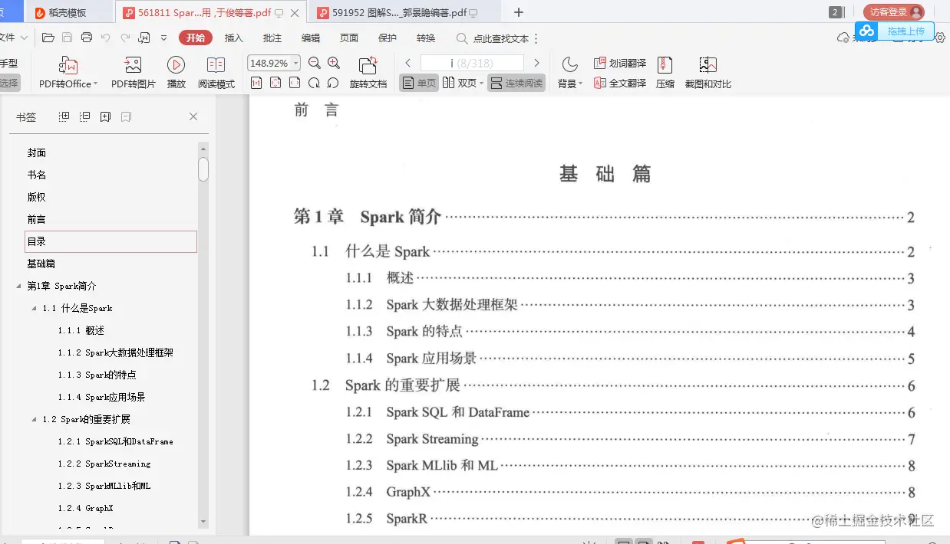The width and height of the screenshot is (950, 544).
Task: Enable 划词翻译 word translation
Action: [620, 63]
